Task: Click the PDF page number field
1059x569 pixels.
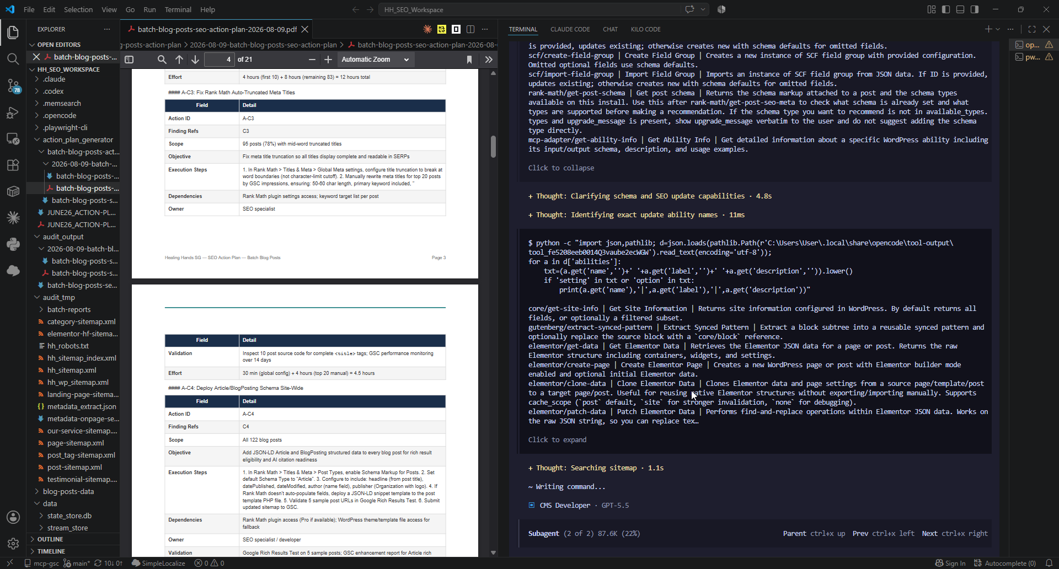Action: tap(219, 60)
